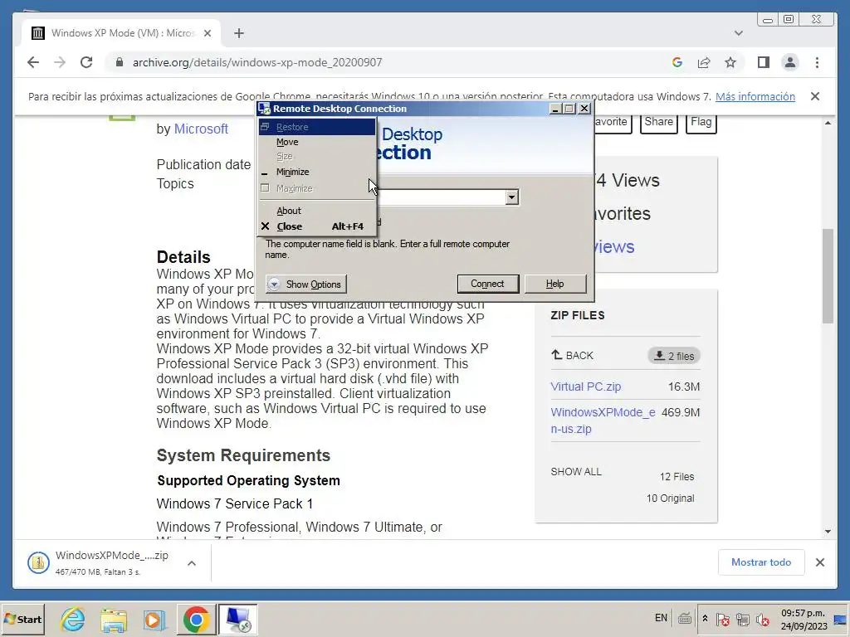
Task: Open Windows Media Player on taskbar
Action: pos(154,619)
